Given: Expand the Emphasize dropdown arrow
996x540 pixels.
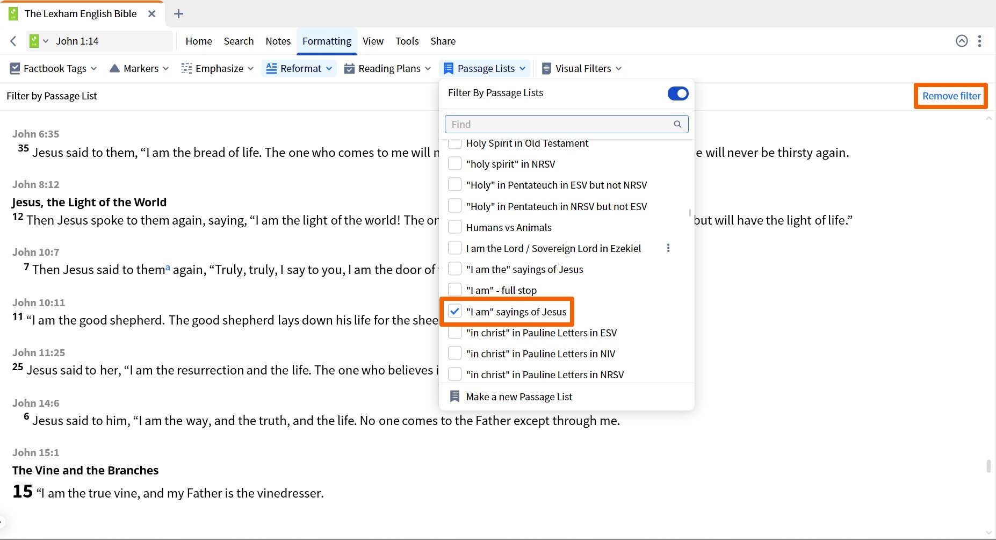Looking at the screenshot, I should click(x=251, y=69).
